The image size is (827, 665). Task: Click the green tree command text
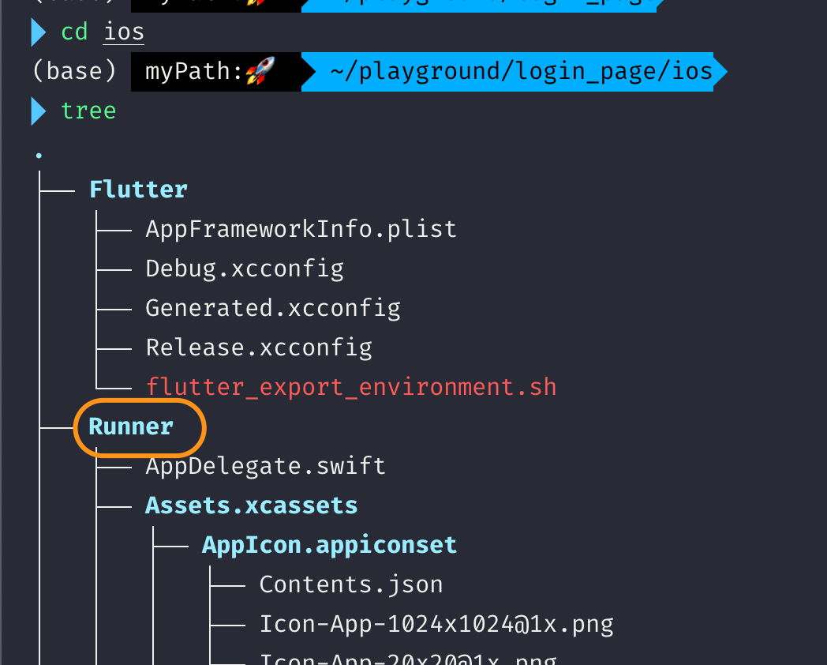point(88,111)
